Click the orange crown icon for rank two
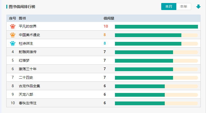 13,35
